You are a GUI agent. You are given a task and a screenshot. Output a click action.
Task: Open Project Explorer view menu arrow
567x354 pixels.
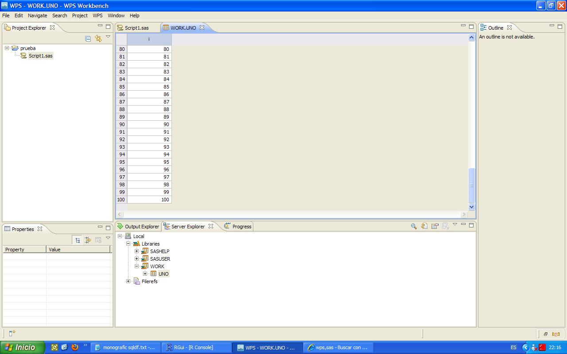(x=108, y=37)
